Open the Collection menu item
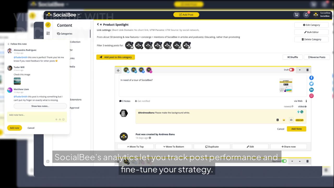 tap(75, 42)
